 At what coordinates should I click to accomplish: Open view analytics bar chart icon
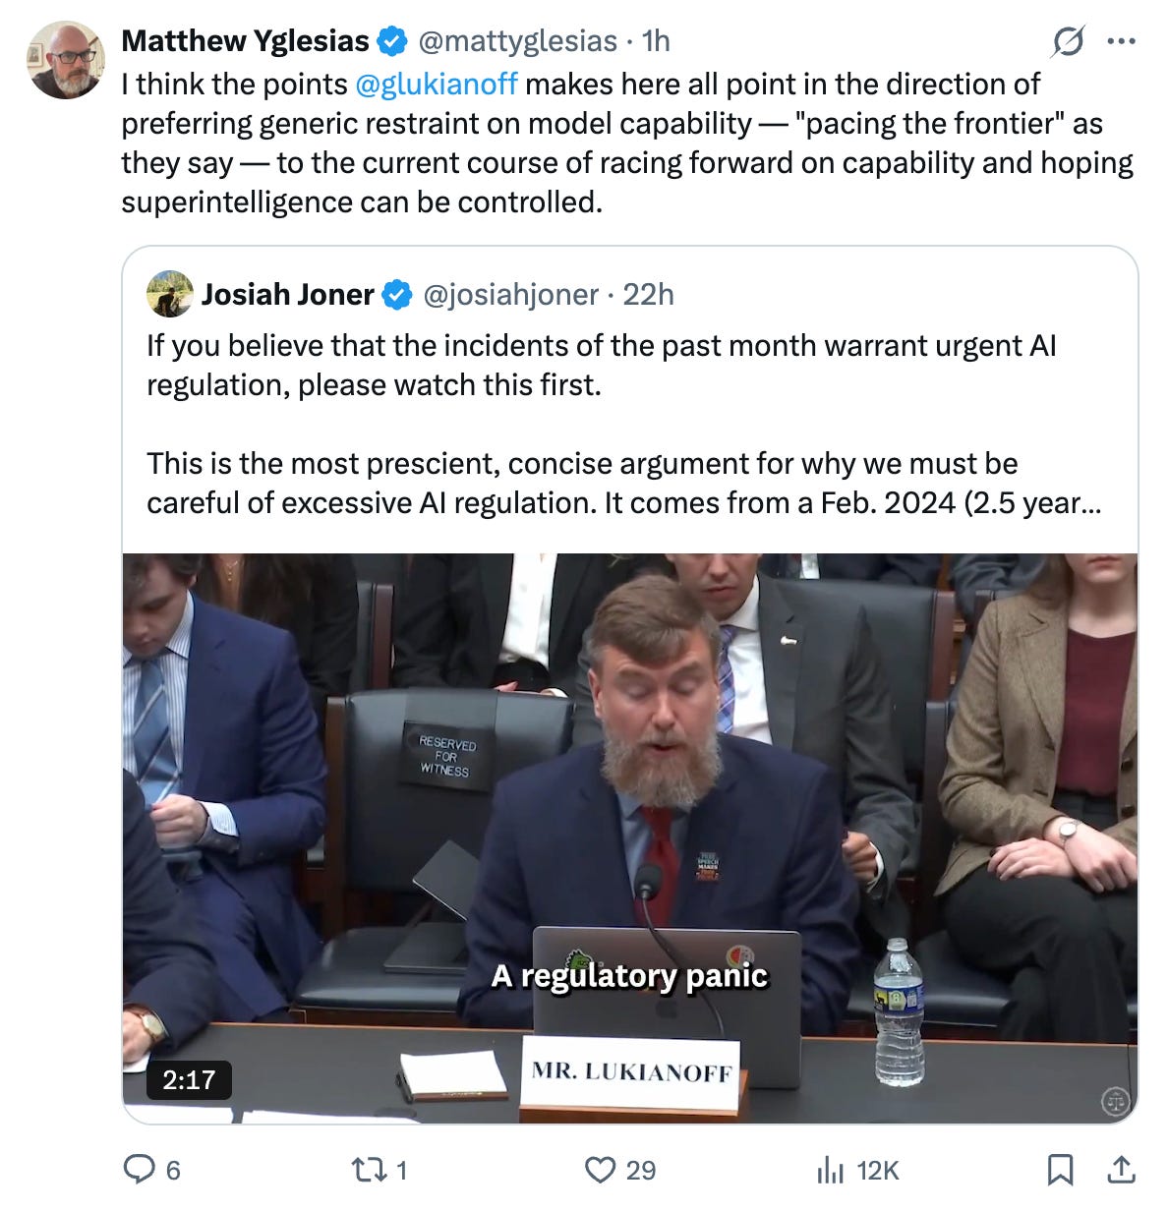[x=831, y=1170]
